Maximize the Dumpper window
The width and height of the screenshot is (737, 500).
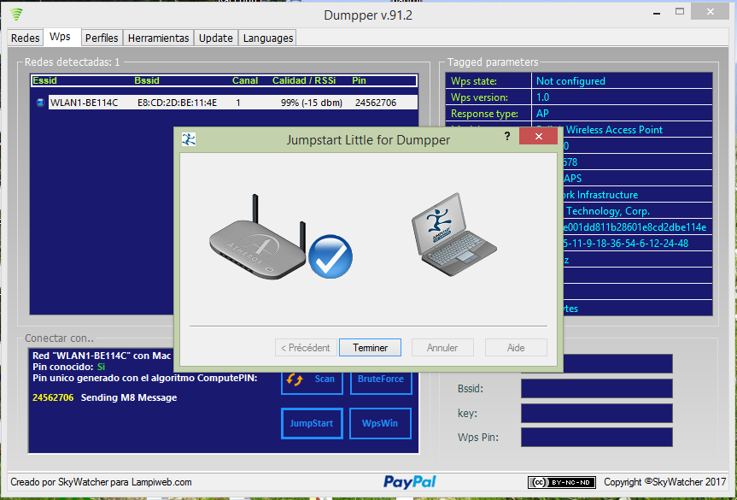(x=680, y=11)
